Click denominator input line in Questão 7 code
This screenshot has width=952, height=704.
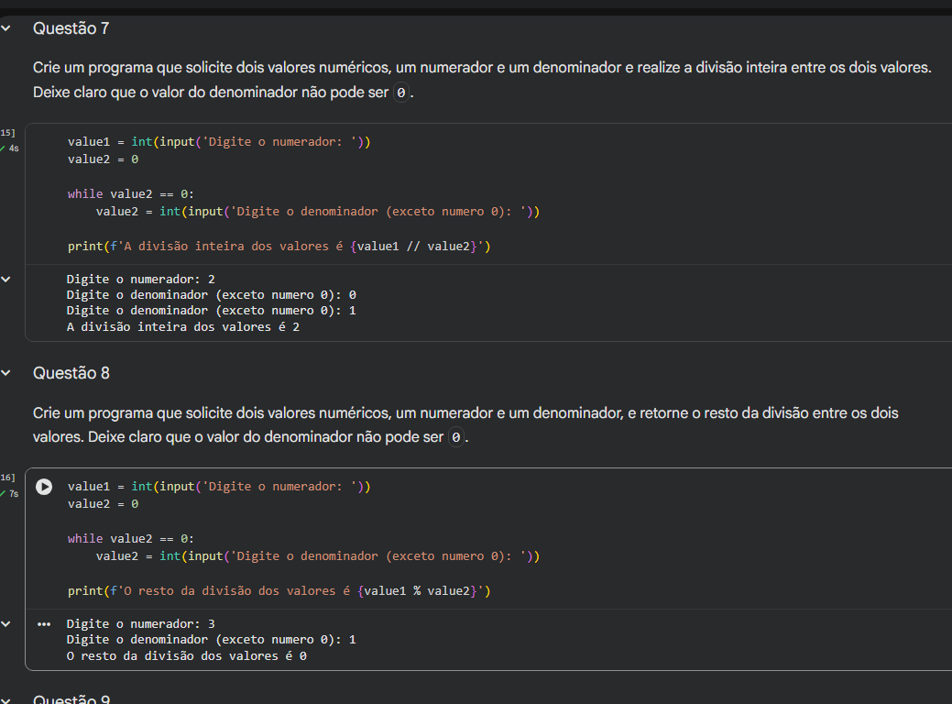pyautogui.click(x=318, y=212)
